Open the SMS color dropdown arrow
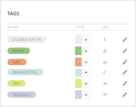Image resolution: width=136 pixels, height=107 pixels. click(86, 83)
